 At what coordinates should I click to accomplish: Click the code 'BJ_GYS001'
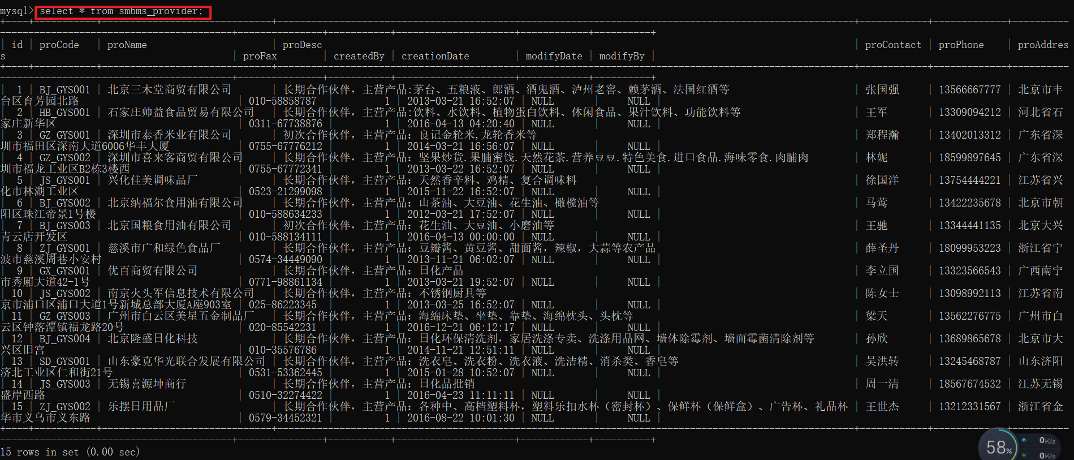tap(64, 89)
